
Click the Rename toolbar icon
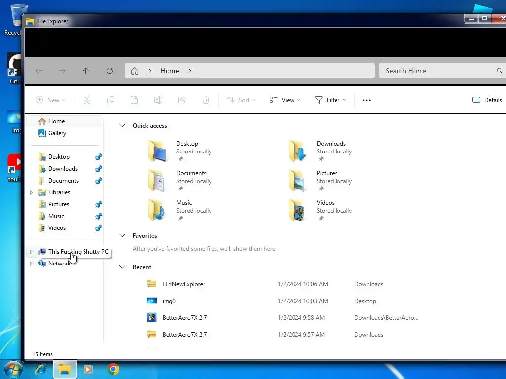coord(158,100)
